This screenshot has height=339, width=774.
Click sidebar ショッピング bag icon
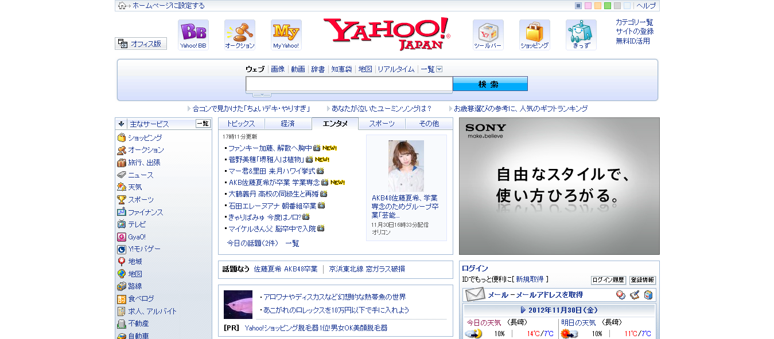click(122, 138)
